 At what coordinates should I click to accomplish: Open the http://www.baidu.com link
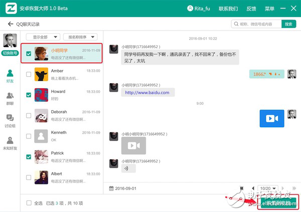(x=147, y=93)
